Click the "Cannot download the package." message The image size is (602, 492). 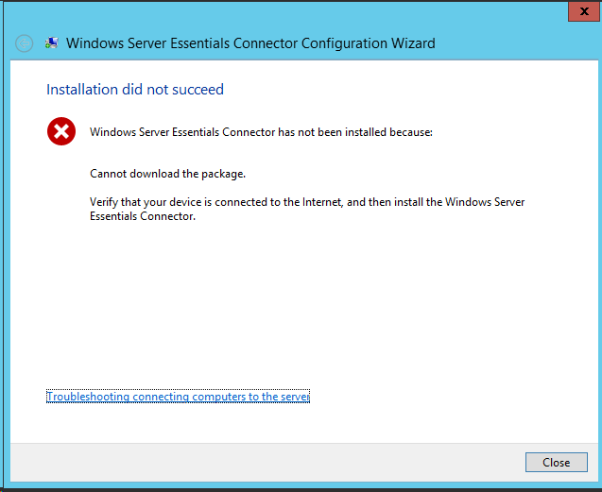167,174
